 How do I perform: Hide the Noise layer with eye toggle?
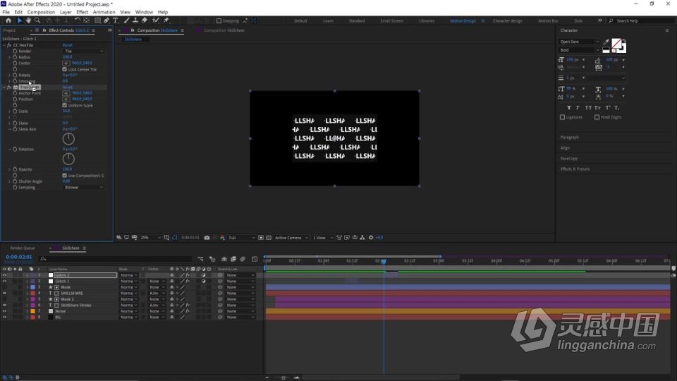[4, 311]
